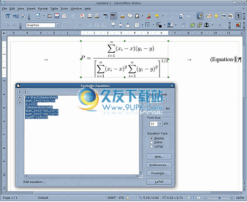The image size is (247, 202).
Task: Click next equation right arrow button
Action: [x=25, y=92]
